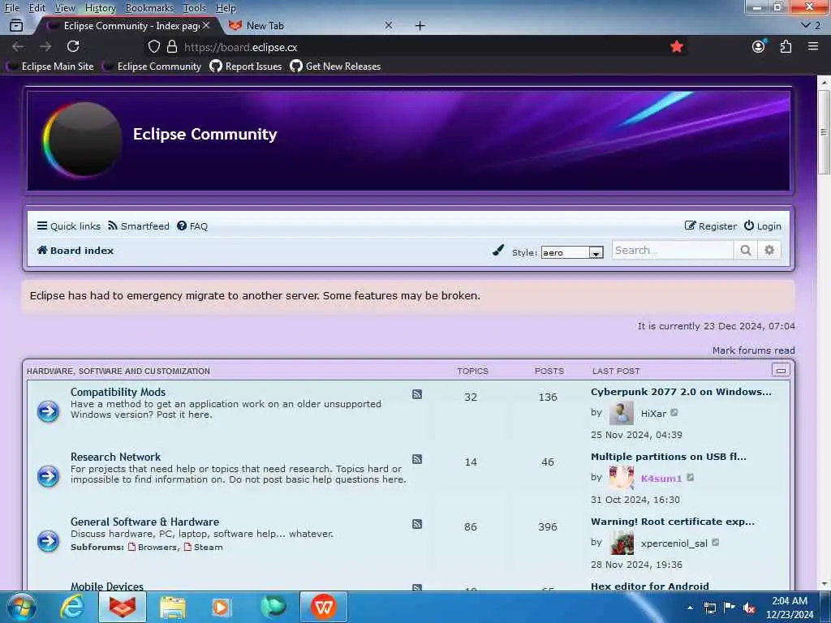Go to Board index
Screen dimensions: 831x623
(x=75, y=251)
